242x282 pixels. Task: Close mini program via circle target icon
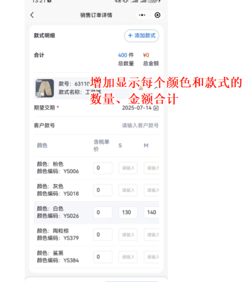157,15
